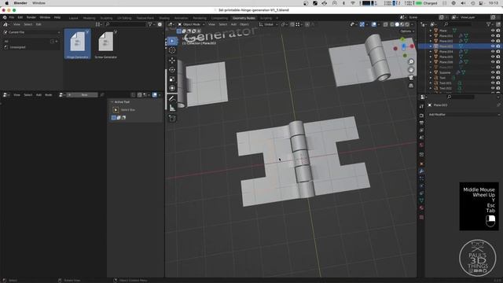Image resolution: width=503 pixels, height=283 pixels.
Task: Select the Measure tool in viewport toolbar
Action: [x=172, y=108]
